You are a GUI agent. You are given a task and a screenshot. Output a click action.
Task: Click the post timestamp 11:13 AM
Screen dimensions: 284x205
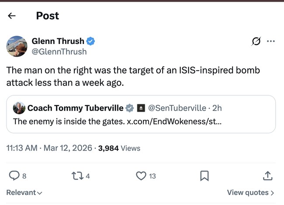(x=22, y=148)
